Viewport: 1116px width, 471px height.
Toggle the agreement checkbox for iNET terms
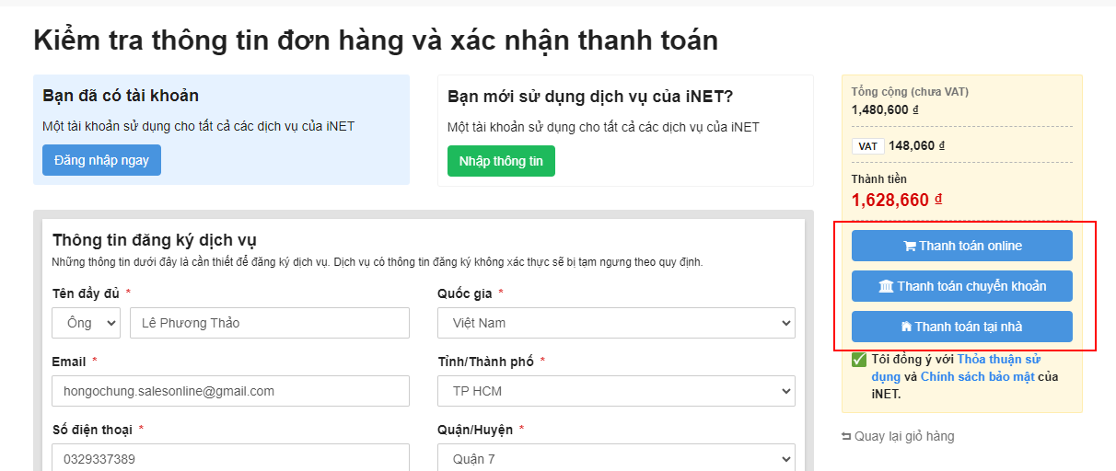point(859,360)
